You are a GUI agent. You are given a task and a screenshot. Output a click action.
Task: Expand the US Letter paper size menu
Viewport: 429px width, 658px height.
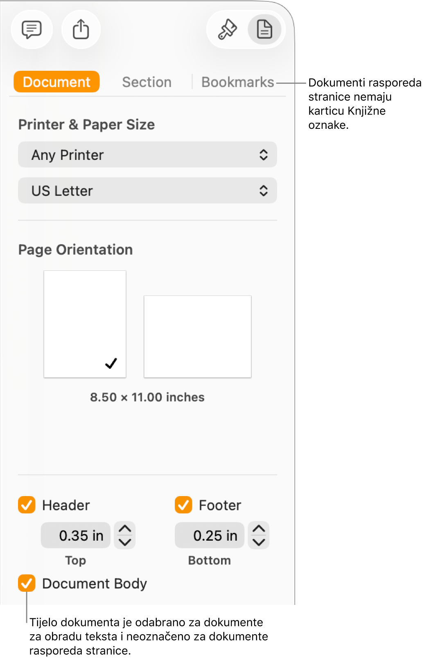click(147, 191)
